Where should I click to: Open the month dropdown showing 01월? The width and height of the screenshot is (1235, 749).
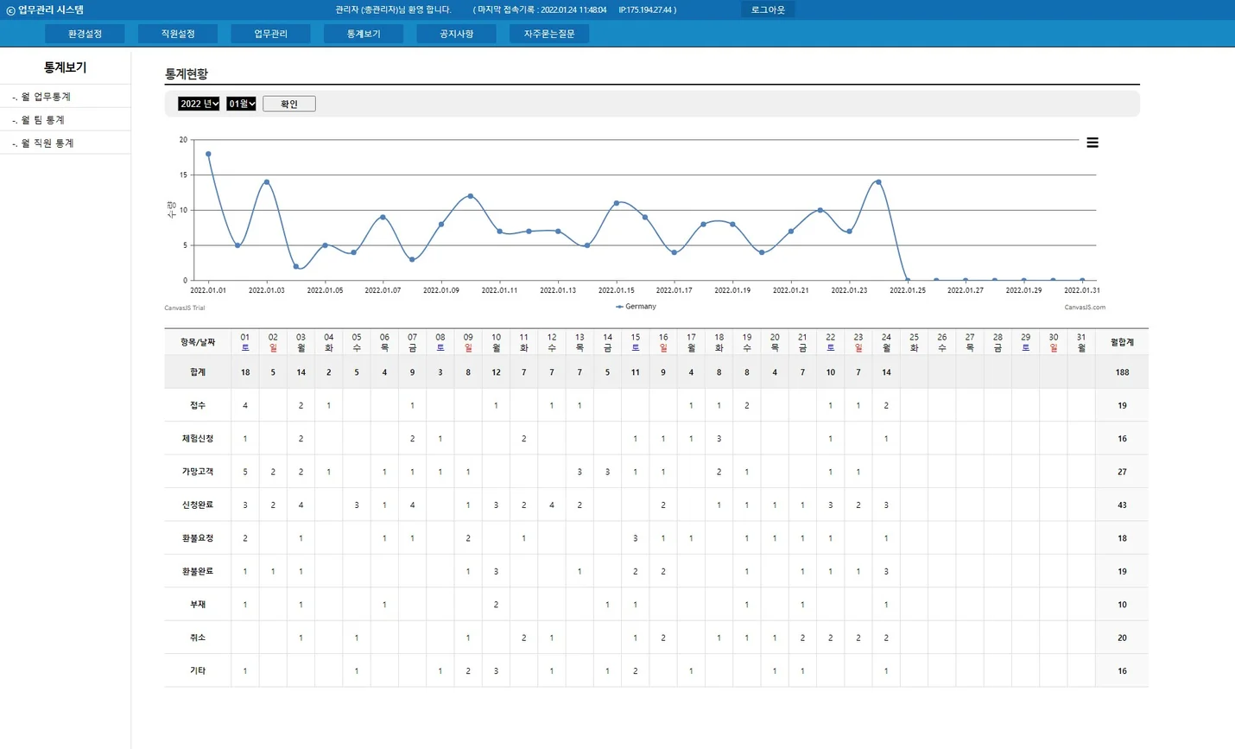tap(242, 104)
